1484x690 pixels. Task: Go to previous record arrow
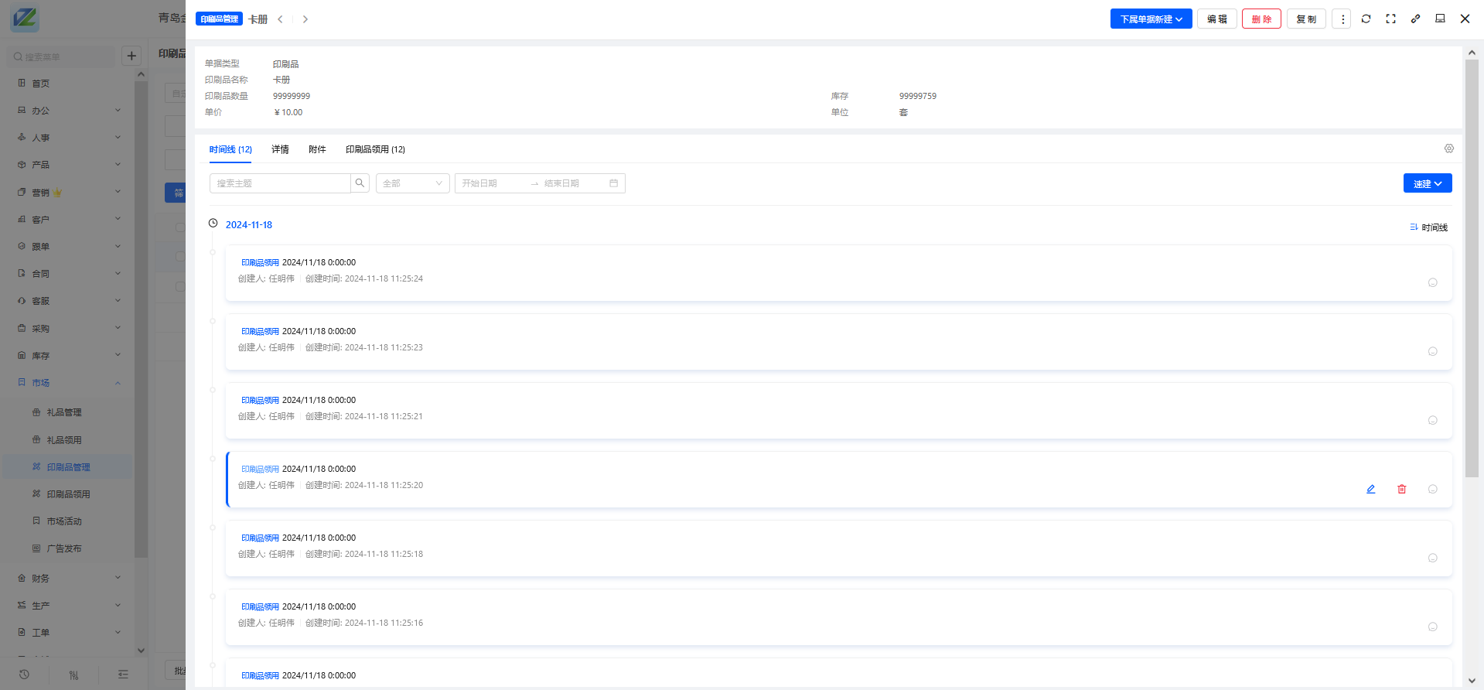280,19
